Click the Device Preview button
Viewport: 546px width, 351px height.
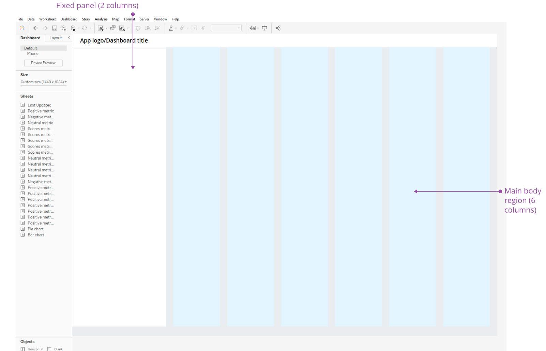pyautogui.click(x=43, y=63)
